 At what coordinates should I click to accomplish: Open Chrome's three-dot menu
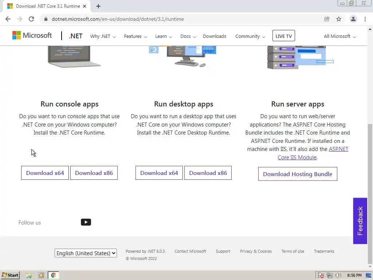(365, 19)
